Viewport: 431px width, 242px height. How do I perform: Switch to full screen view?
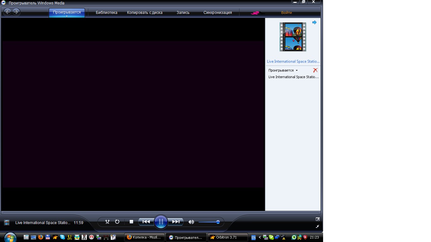click(x=318, y=219)
